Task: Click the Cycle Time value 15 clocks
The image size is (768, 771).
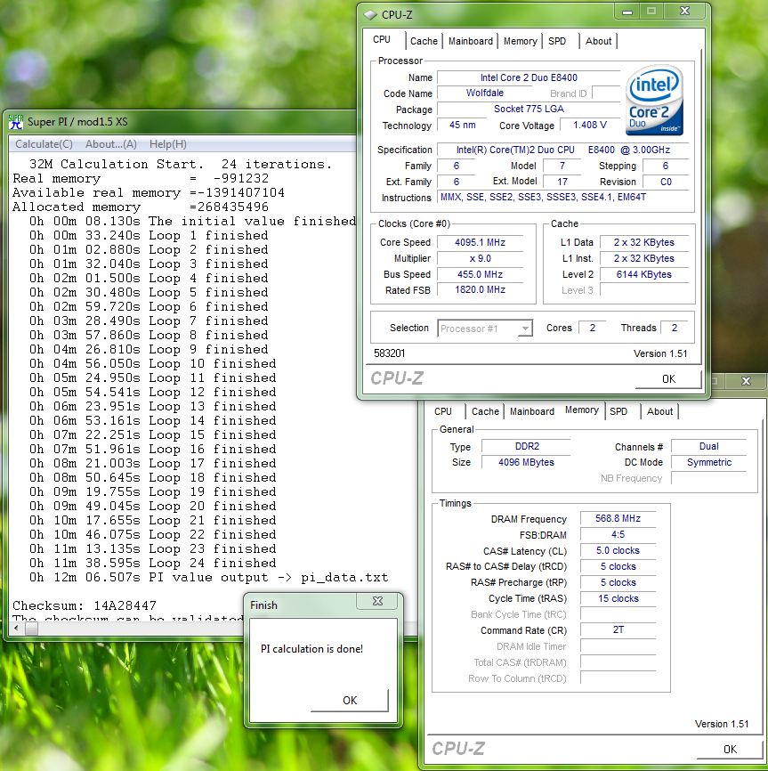Action: (618, 598)
